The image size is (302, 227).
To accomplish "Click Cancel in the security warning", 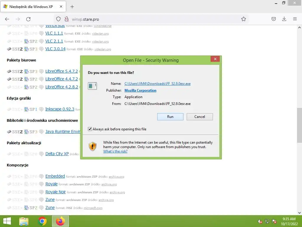I will (200, 116).
